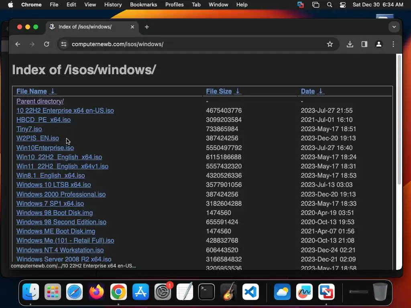The height and width of the screenshot is (308, 411).
Task: Open the Bookmarks menu
Action: (143, 5)
